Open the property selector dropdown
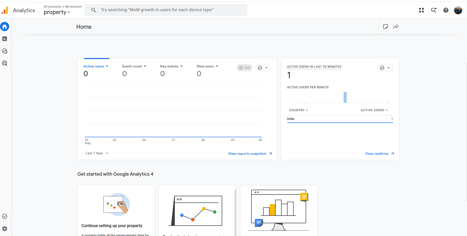467x236 pixels. pyautogui.click(x=57, y=12)
